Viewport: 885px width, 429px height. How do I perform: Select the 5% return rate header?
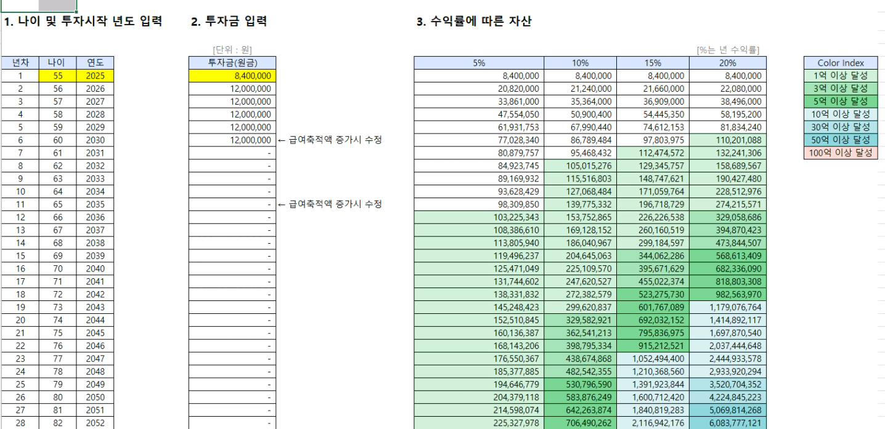pyautogui.click(x=478, y=63)
